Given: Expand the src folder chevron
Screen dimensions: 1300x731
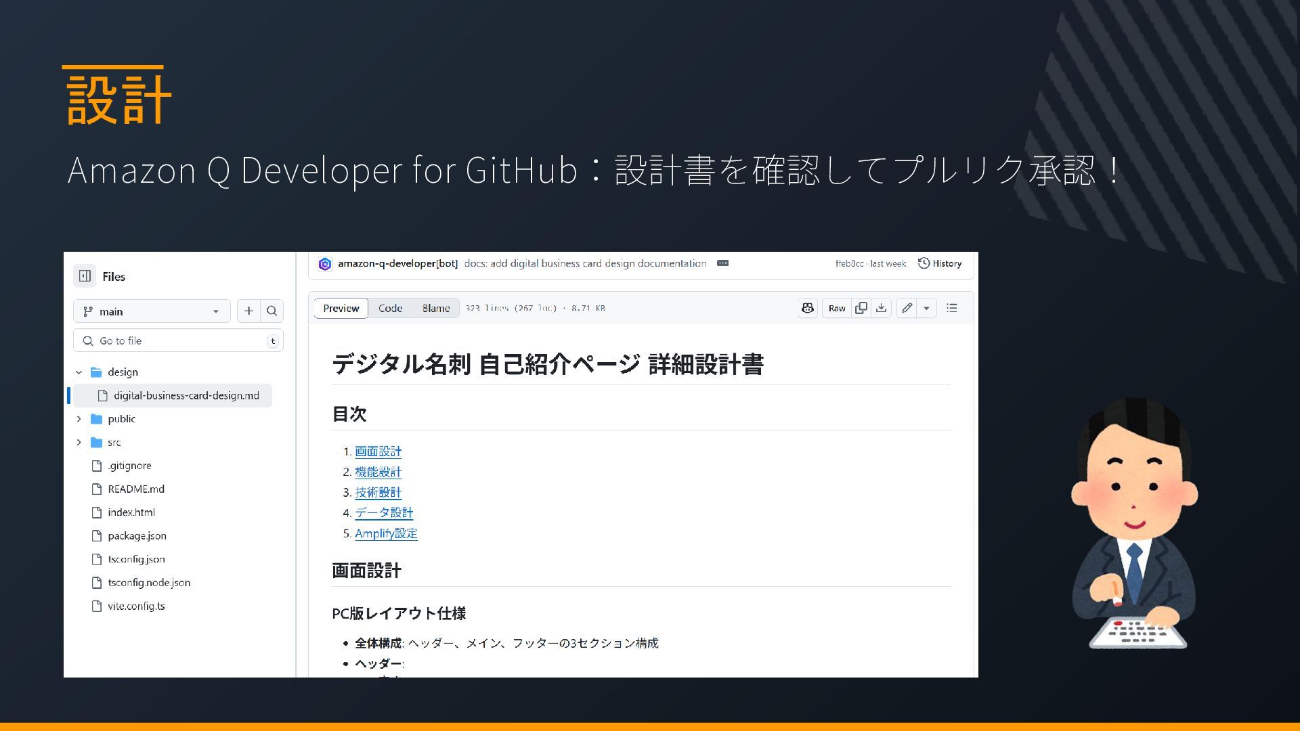Looking at the screenshot, I should click(79, 443).
